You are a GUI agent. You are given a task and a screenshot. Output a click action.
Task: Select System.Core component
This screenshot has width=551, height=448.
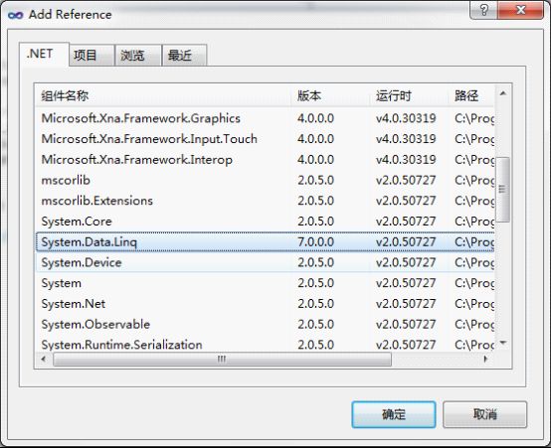(x=266, y=222)
